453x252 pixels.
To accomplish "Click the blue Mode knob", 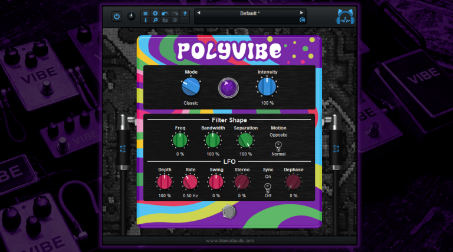I will [x=191, y=87].
